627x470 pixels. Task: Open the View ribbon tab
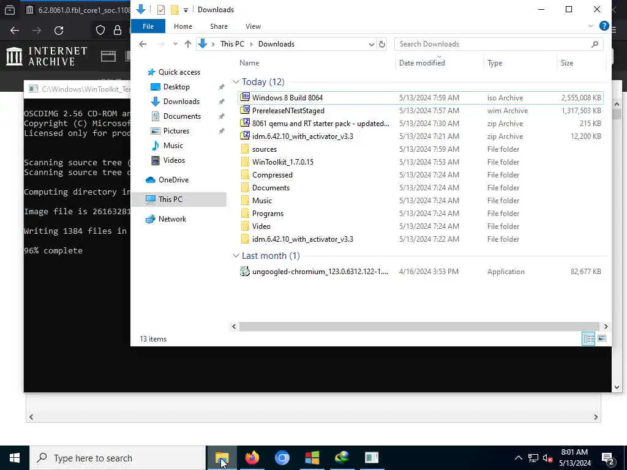(253, 26)
